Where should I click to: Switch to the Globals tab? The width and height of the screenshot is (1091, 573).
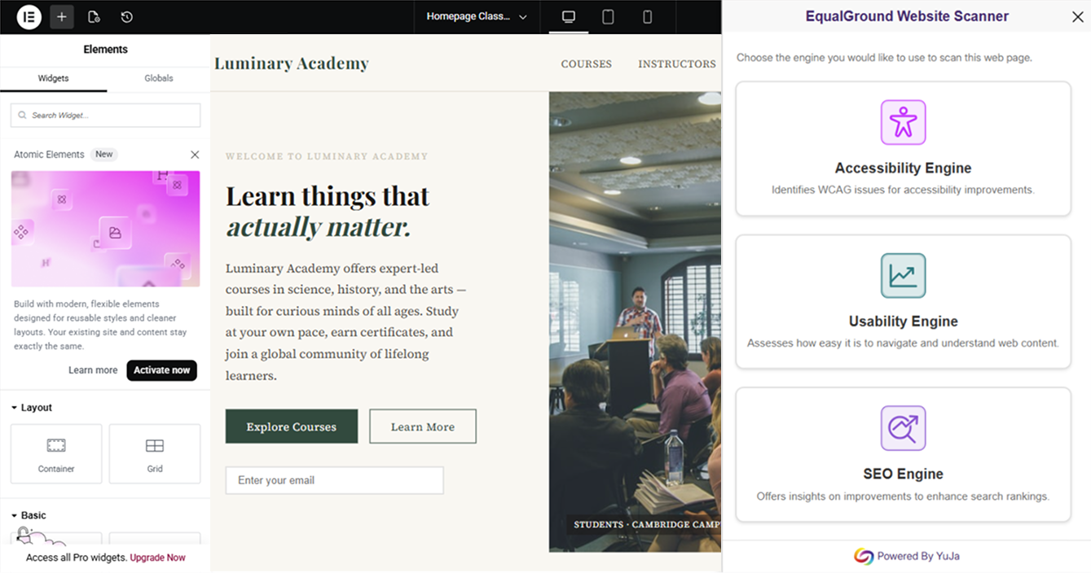158,78
